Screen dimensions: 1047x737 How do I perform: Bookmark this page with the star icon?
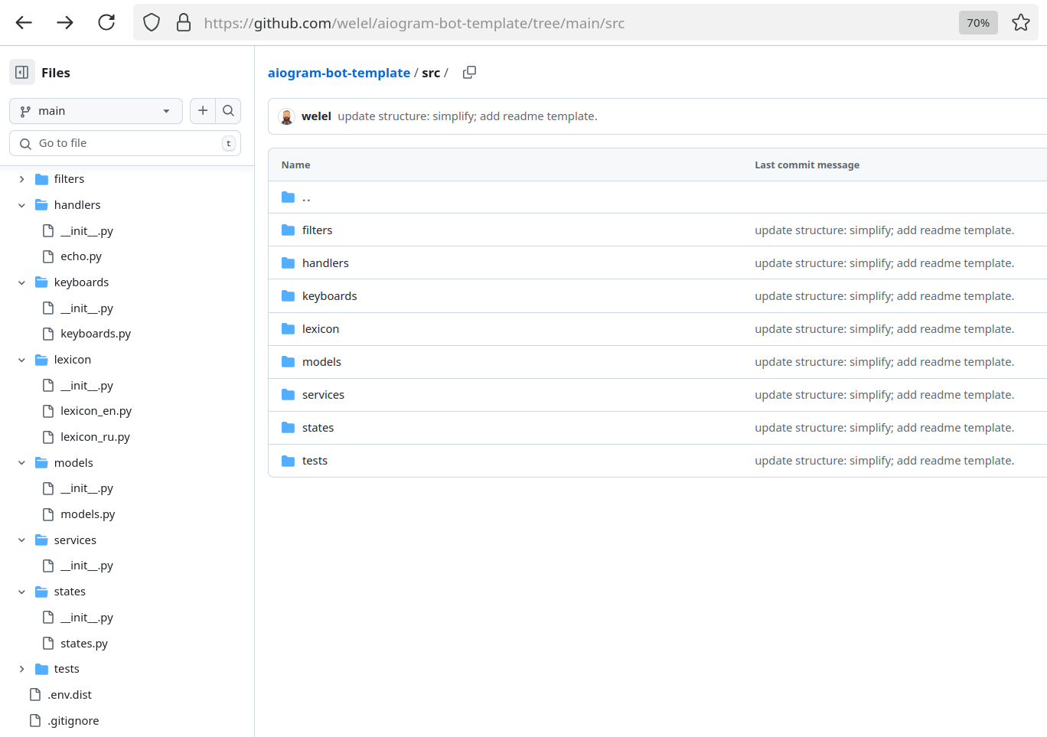pyautogui.click(x=1020, y=23)
